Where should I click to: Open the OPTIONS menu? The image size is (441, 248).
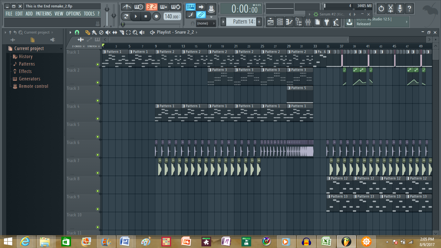pyautogui.click(x=74, y=14)
